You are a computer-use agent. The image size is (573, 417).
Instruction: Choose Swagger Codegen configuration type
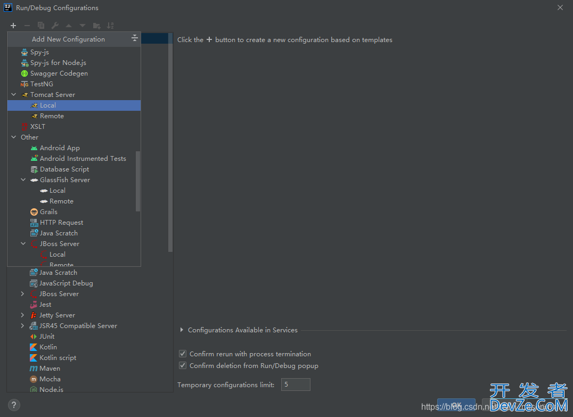74,73
